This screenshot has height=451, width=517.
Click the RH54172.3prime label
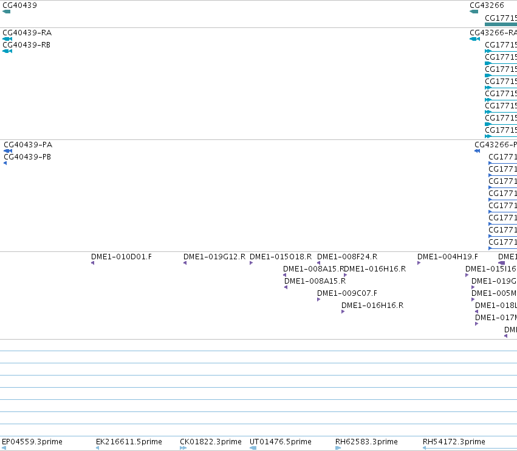454,442
